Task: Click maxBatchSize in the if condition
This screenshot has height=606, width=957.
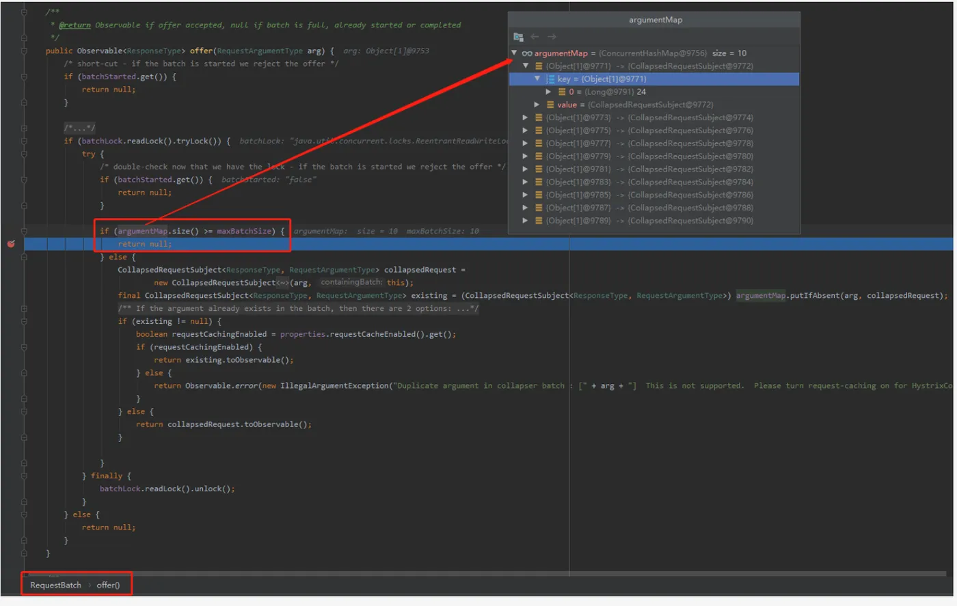Action: coord(244,231)
